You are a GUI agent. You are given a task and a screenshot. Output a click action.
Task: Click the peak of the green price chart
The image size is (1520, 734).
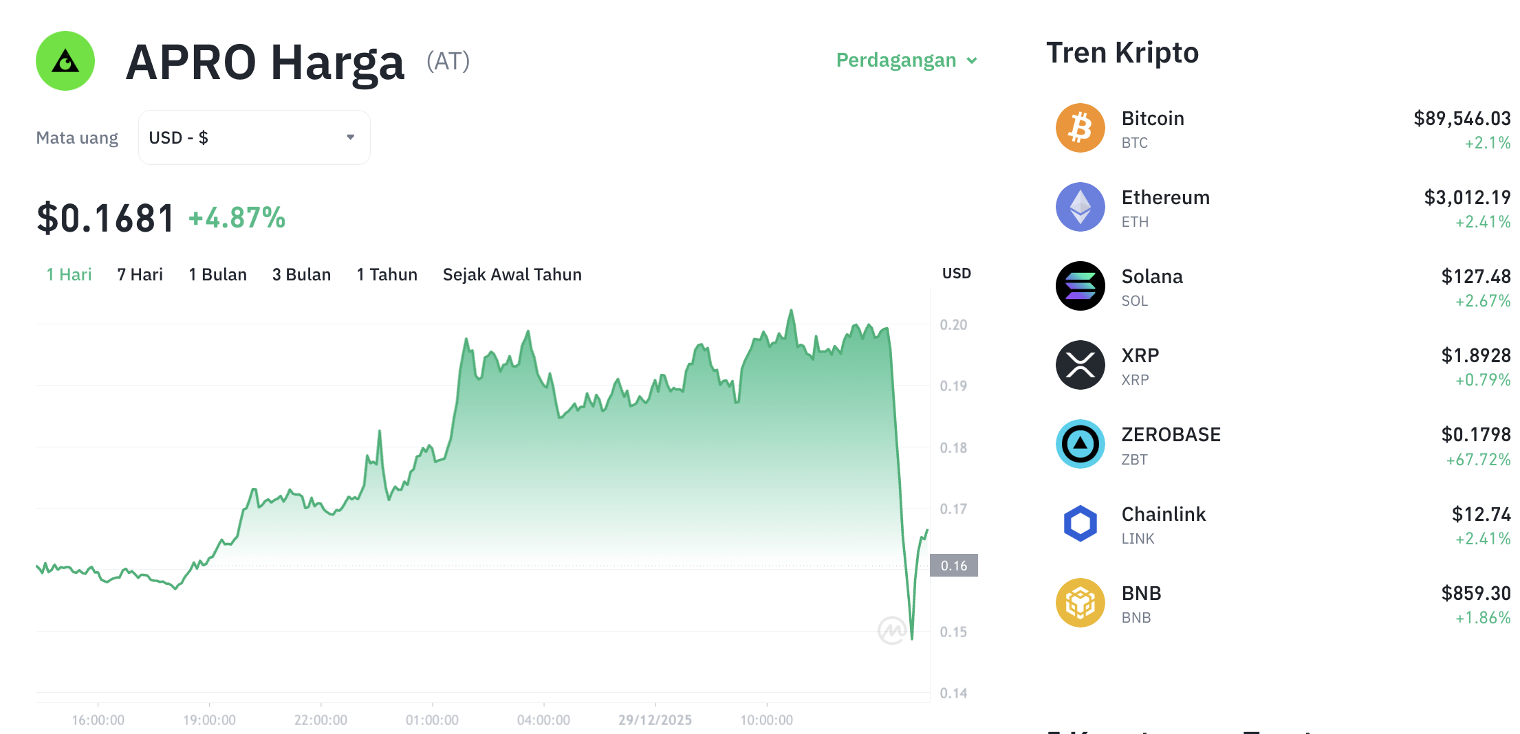(x=790, y=311)
